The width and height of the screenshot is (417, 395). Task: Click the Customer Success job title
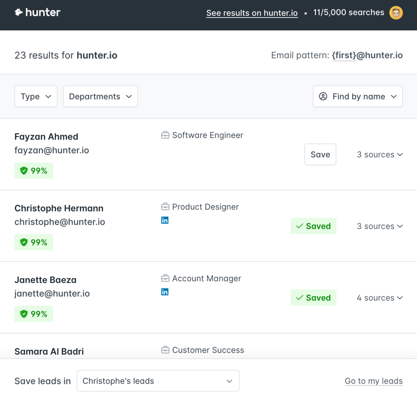(x=208, y=350)
